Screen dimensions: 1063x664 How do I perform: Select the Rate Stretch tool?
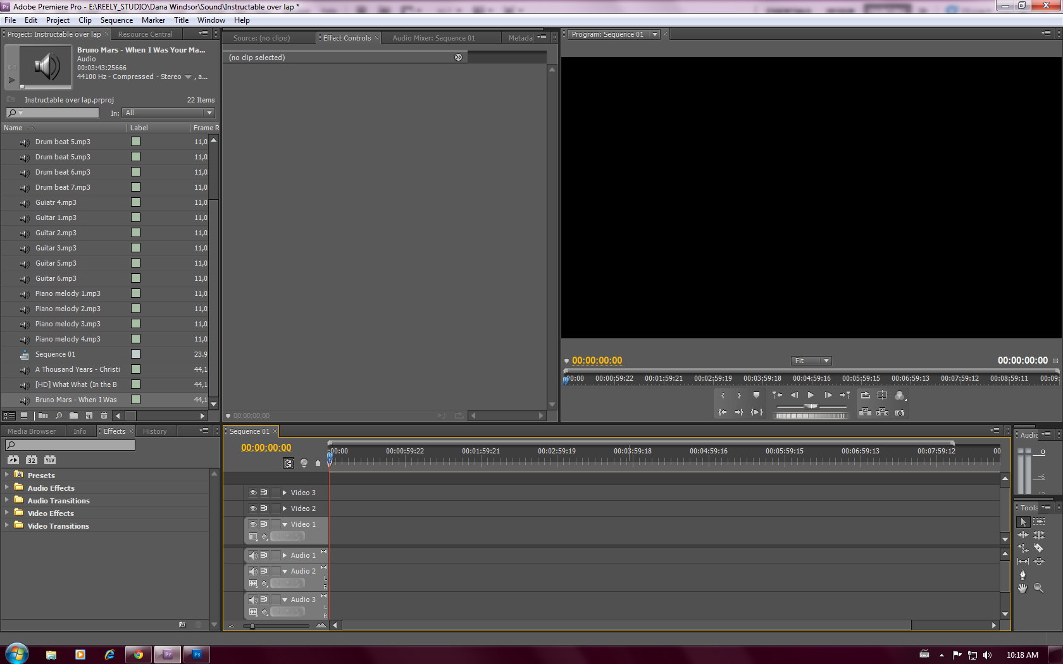(1023, 548)
